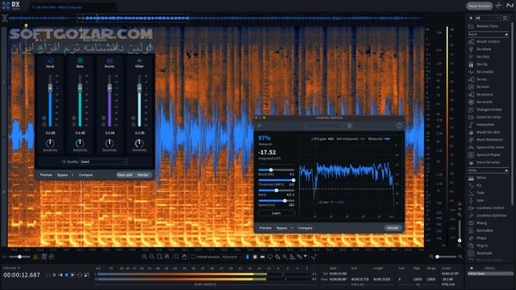This screenshot has height=290, width=516.
Task: Click Preview in Music Rebalance window
Action: pos(46,175)
